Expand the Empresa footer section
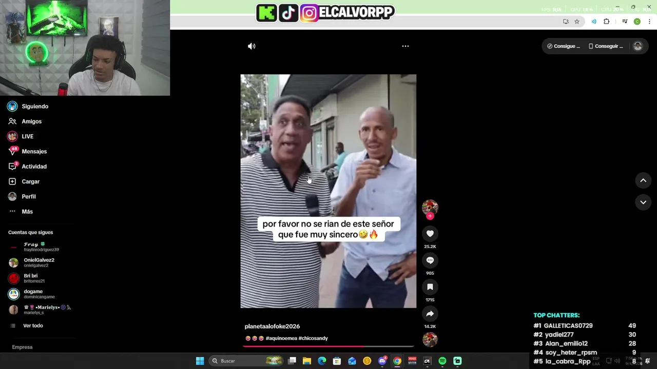Viewport: 657px width, 369px height. point(22,347)
